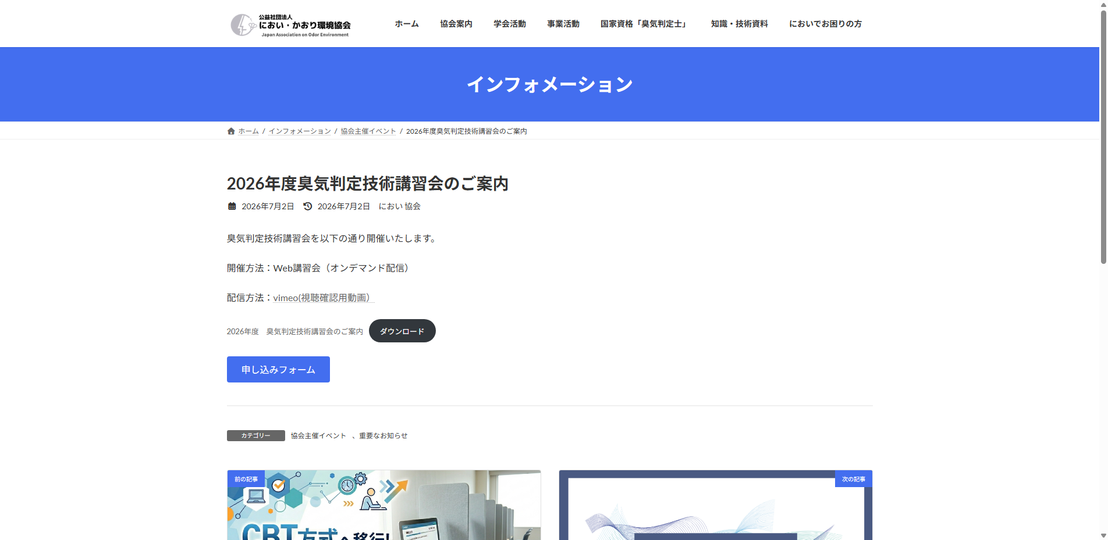This screenshot has height=540, width=1108.
Task: Click the 申し込みフォーム button
Action: pyautogui.click(x=278, y=370)
